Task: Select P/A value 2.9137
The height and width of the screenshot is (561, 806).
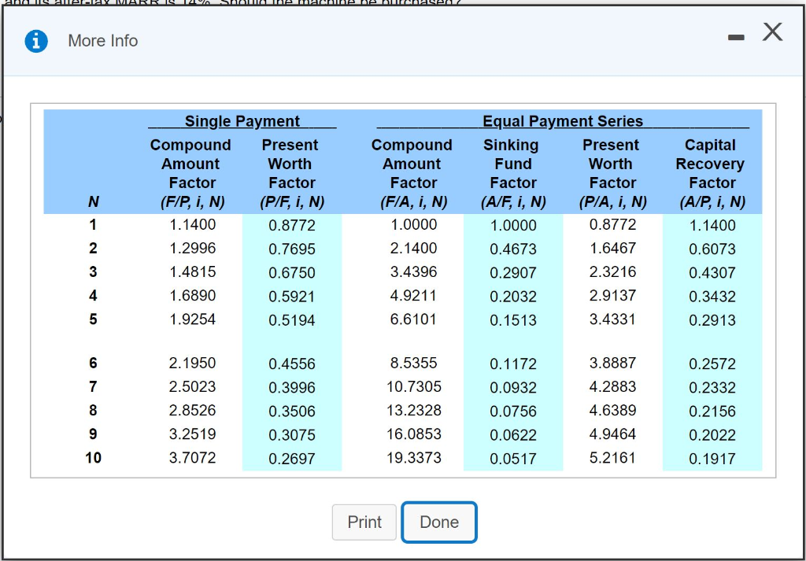Action: tap(612, 295)
